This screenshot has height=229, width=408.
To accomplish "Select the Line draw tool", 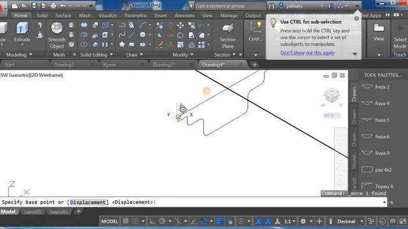I will pos(132,35).
